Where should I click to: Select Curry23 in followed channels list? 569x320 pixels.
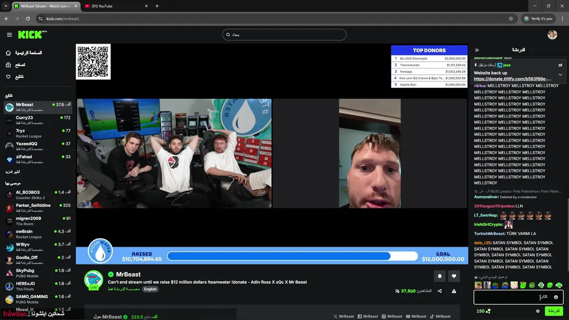click(38, 120)
